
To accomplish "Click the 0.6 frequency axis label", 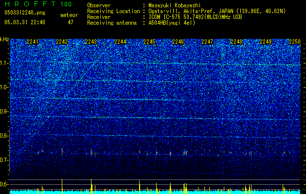I will tap(4, 184).
